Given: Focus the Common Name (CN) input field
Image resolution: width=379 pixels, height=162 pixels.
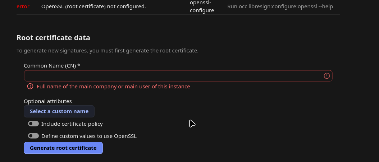Looking at the screenshot, I should pyautogui.click(x=178, y=76).
